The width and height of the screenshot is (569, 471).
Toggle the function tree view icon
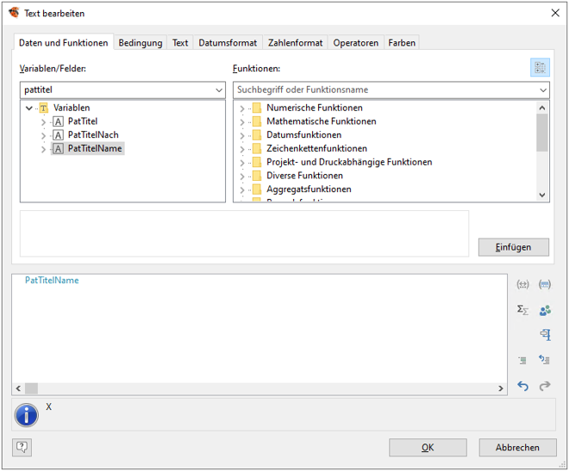(540, 67)
